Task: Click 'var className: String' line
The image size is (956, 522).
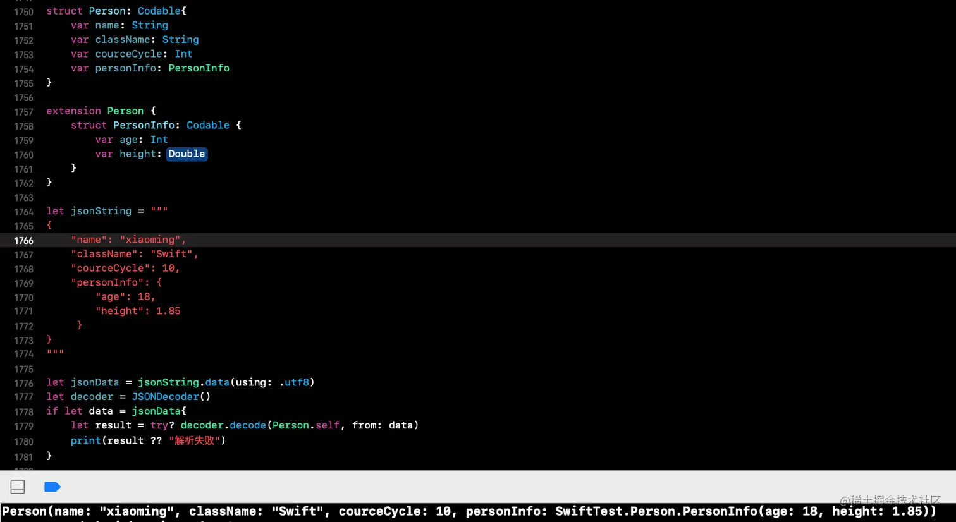Action: 135,39
